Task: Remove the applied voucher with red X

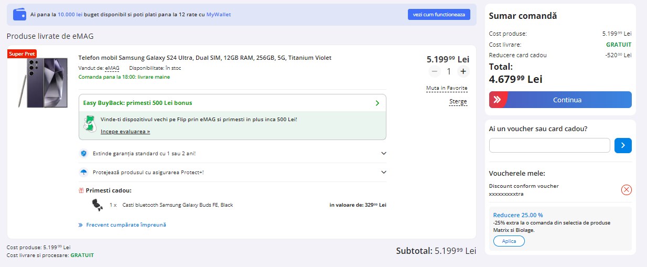Action: point(626,190)
